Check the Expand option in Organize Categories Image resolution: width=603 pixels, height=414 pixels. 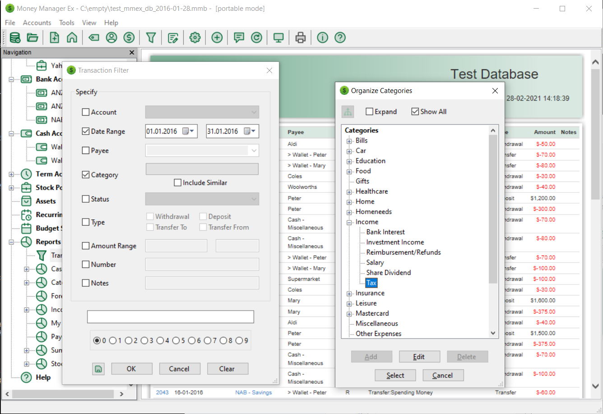[369, 112]
